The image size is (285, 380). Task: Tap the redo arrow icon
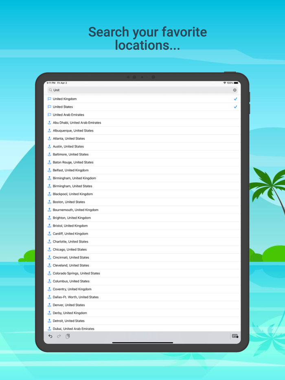tap(59, 336)
